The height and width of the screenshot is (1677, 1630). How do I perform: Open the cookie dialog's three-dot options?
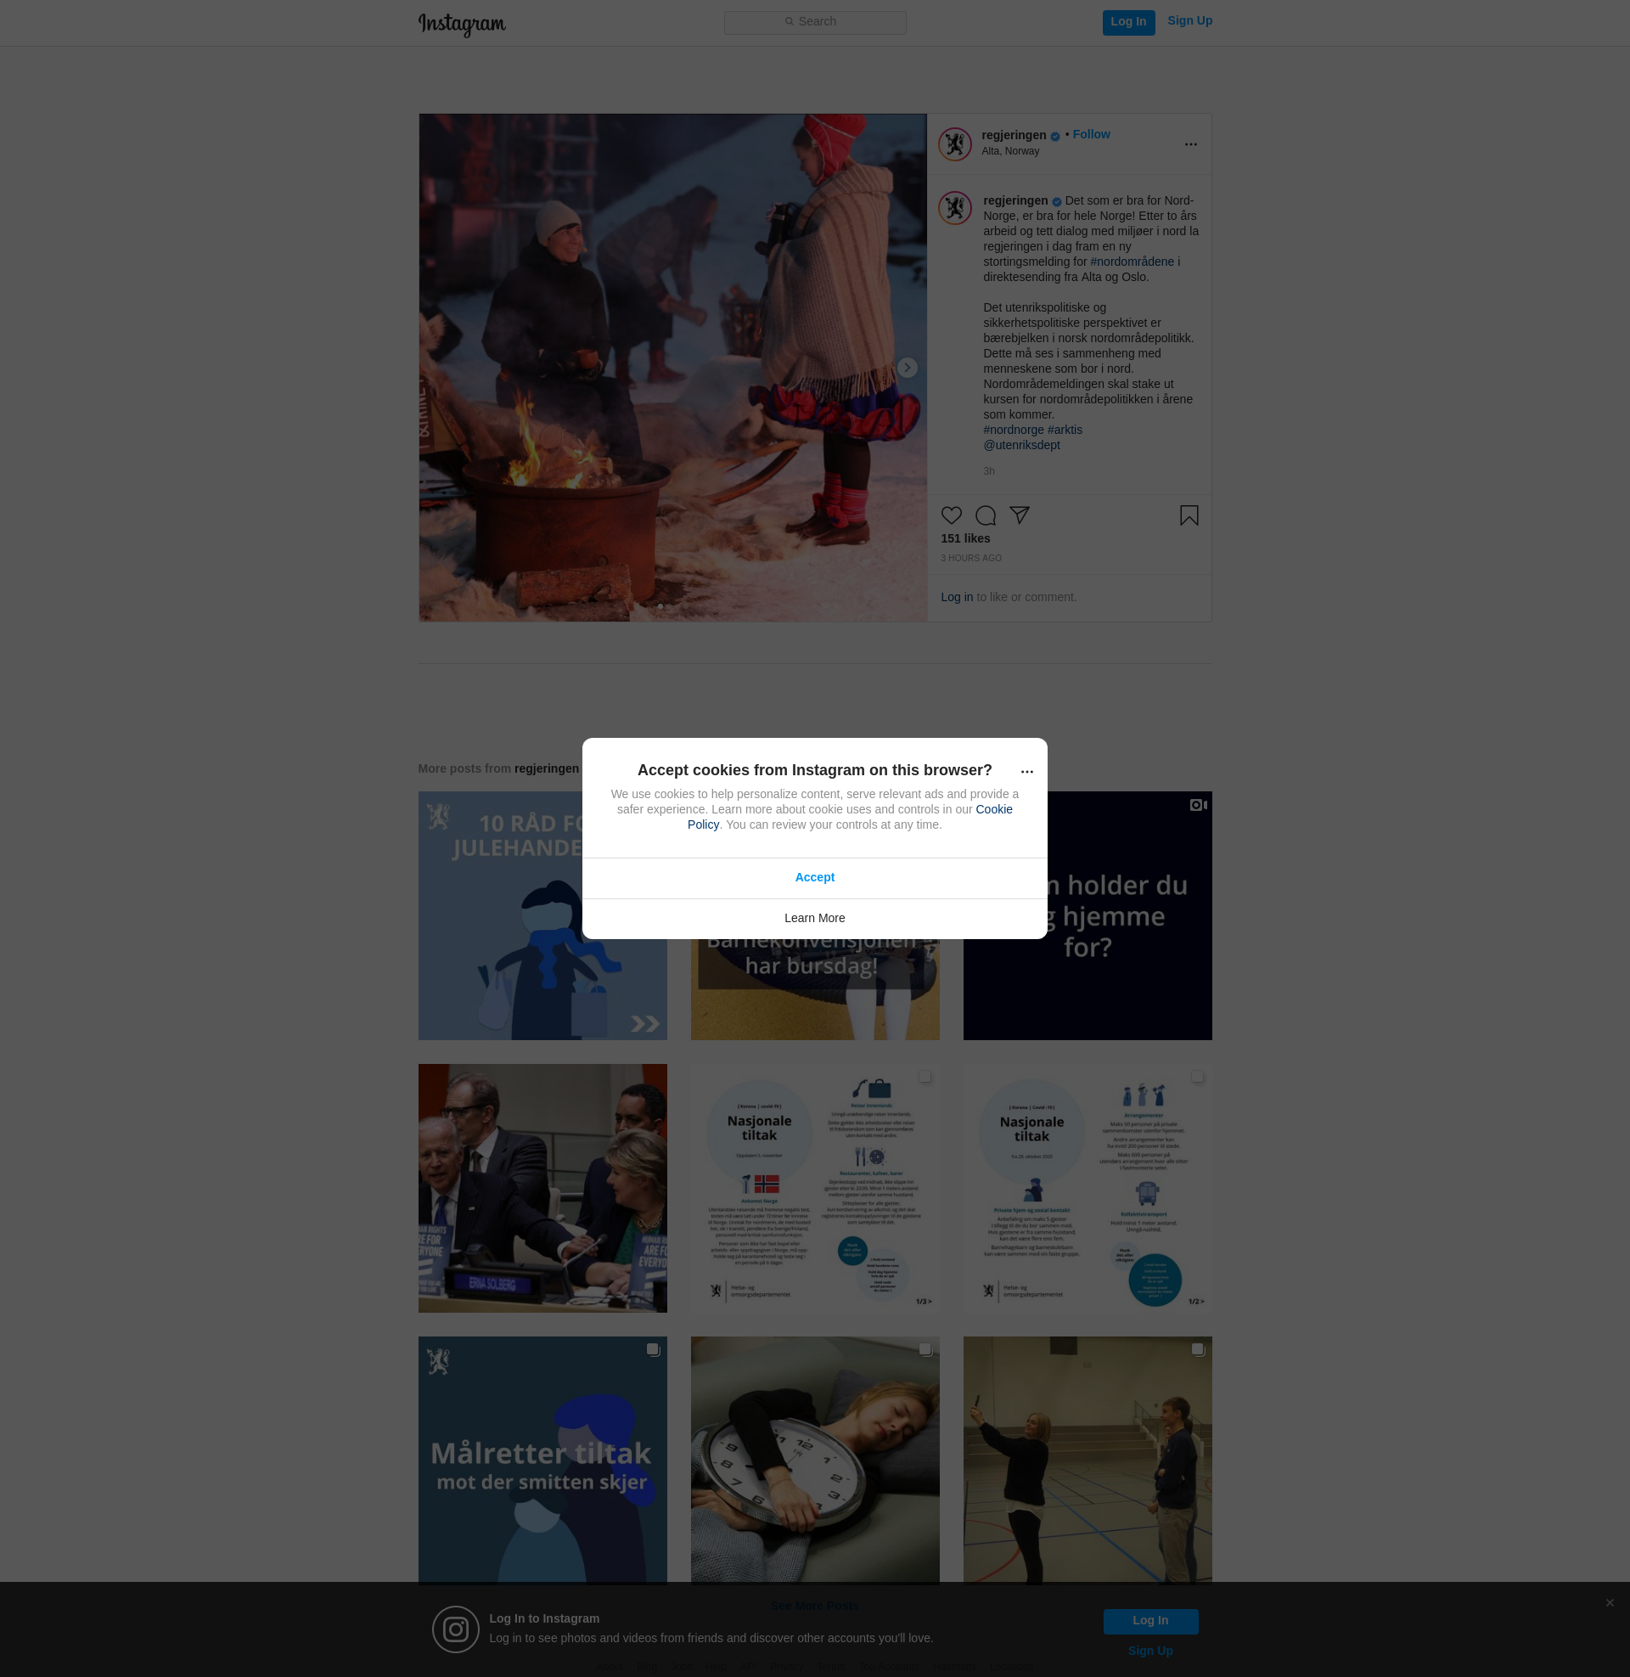coord(1026,772)
